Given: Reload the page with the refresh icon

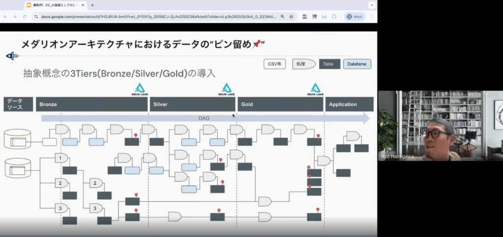Looking at the screenshot, I should (24, 16).
